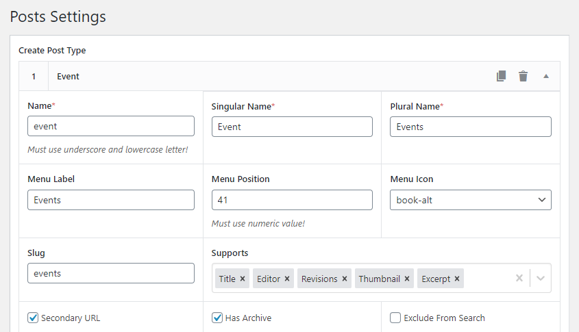579x332 pixels.
Task: Disable the Has Archive option
Action: click(x=217, y=318)
